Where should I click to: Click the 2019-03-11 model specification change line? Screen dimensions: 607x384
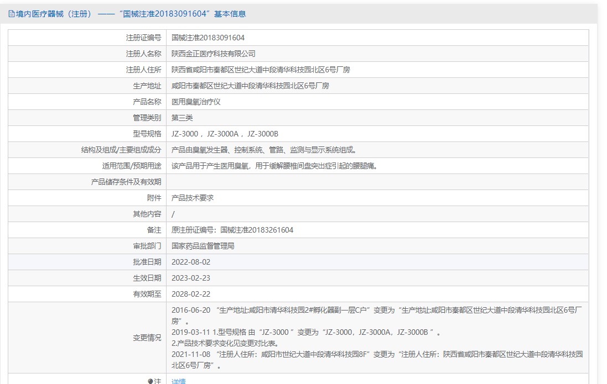[x=306, y=332]
